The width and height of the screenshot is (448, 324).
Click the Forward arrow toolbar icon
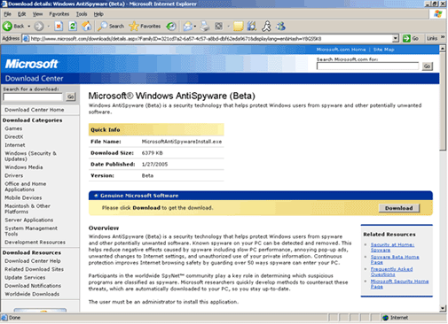coord(39,27)
